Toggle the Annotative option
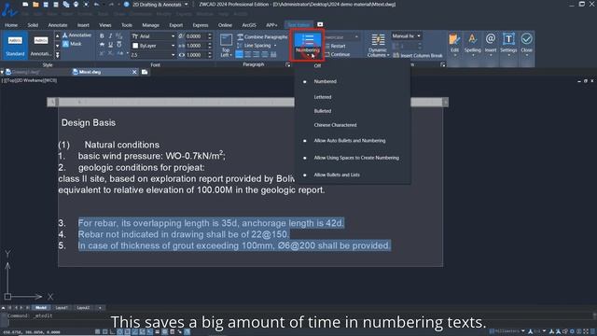The width and height of the screenshot is (597, 336). click(x=76, y=35)
